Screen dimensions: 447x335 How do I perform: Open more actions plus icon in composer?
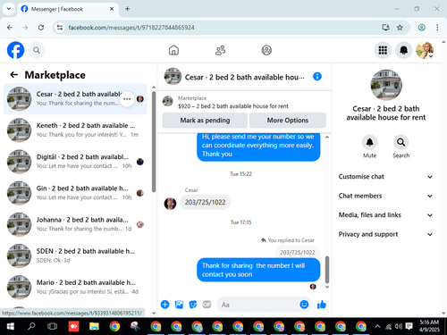point(164,305)
